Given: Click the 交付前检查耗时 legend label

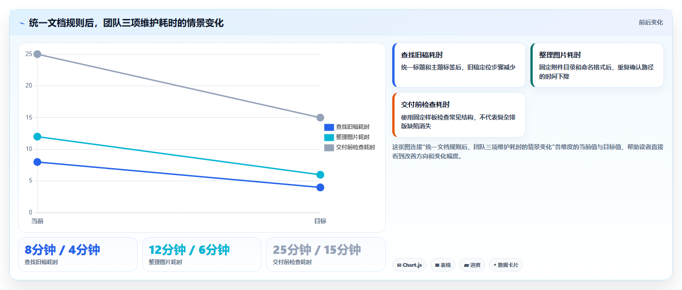Looking at the screenshot, I should [x=355, y=147].
